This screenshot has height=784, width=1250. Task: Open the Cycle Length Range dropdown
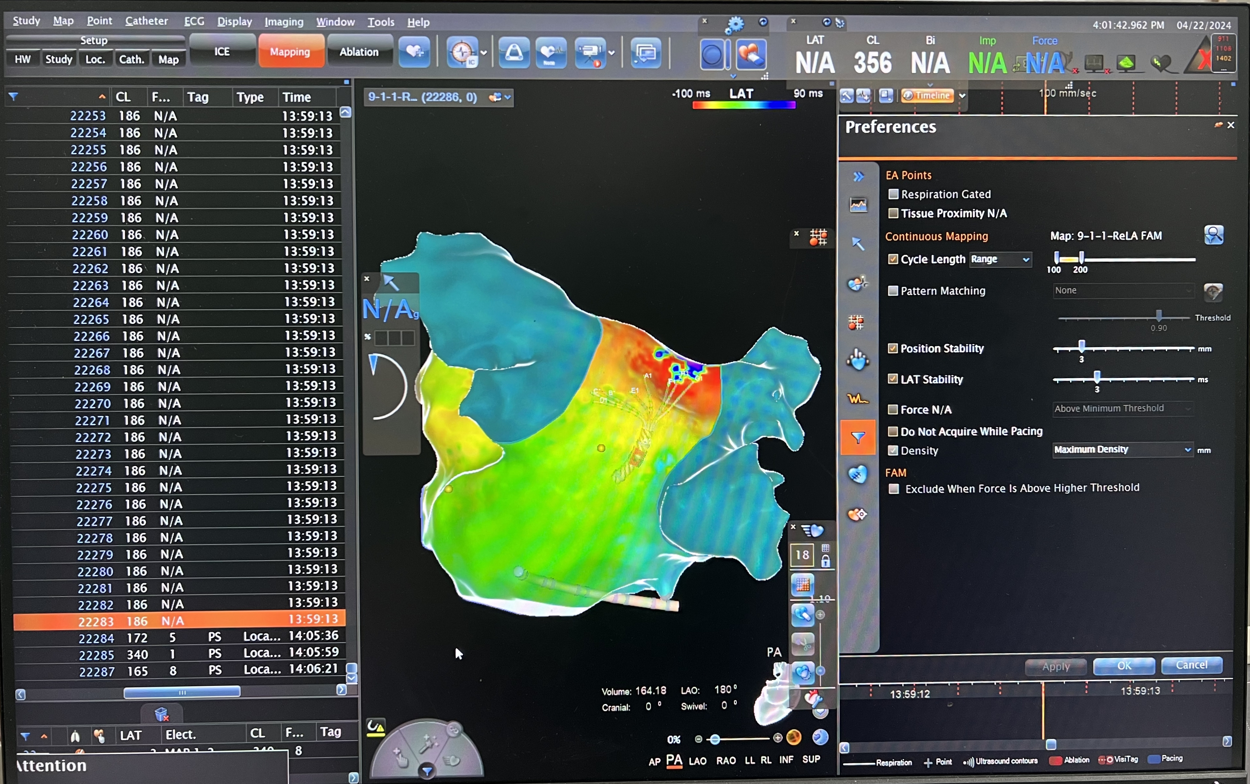[x=1000, y=259]
